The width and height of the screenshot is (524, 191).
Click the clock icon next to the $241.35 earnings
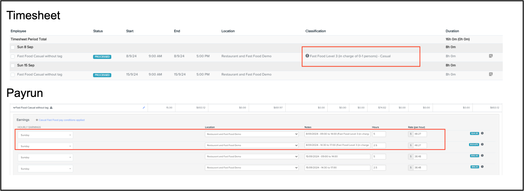point(482,133)
